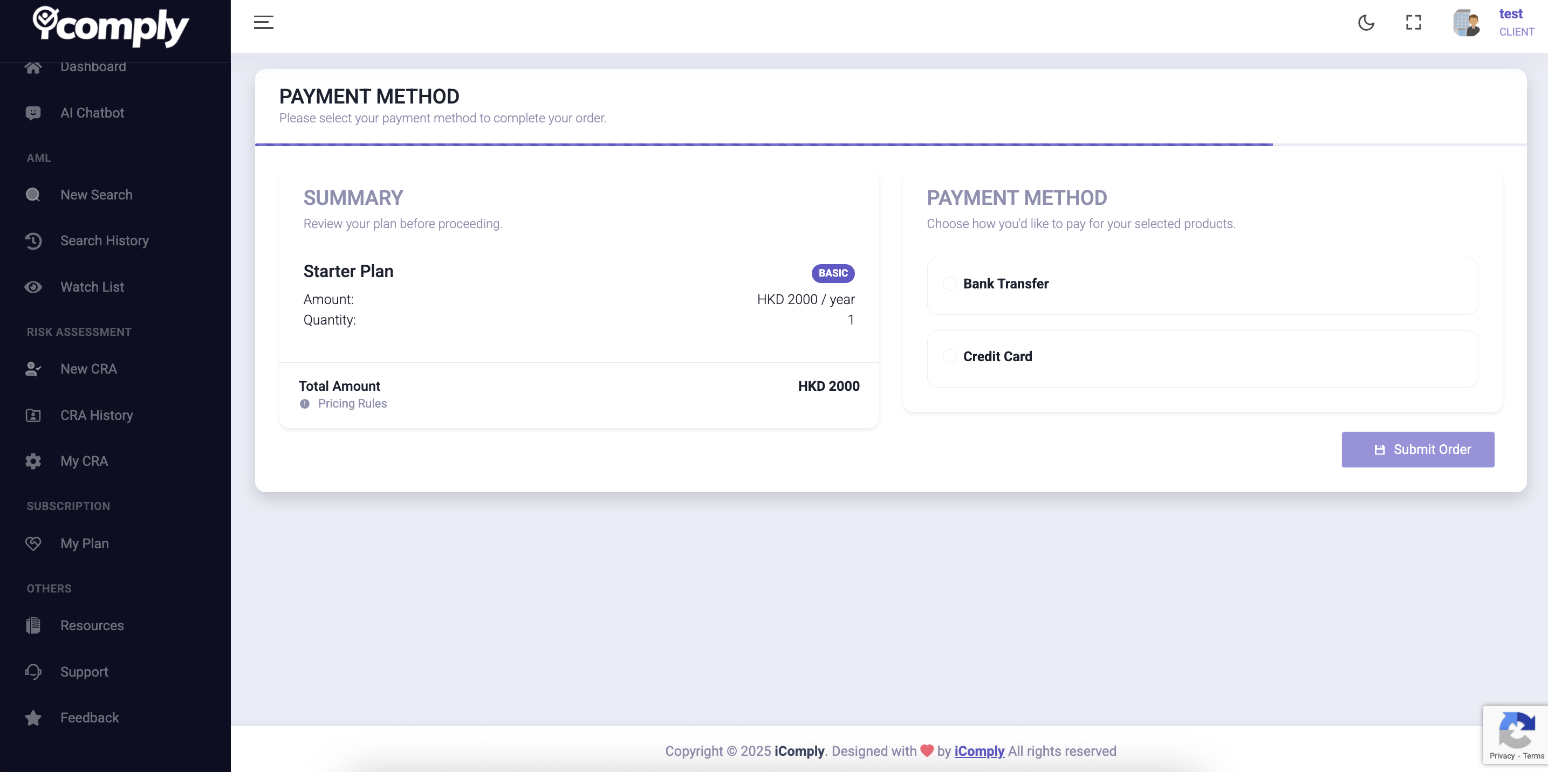Click the Bank Transfer option label
The image size is (1548, 772).
(x=1005, y=284)
